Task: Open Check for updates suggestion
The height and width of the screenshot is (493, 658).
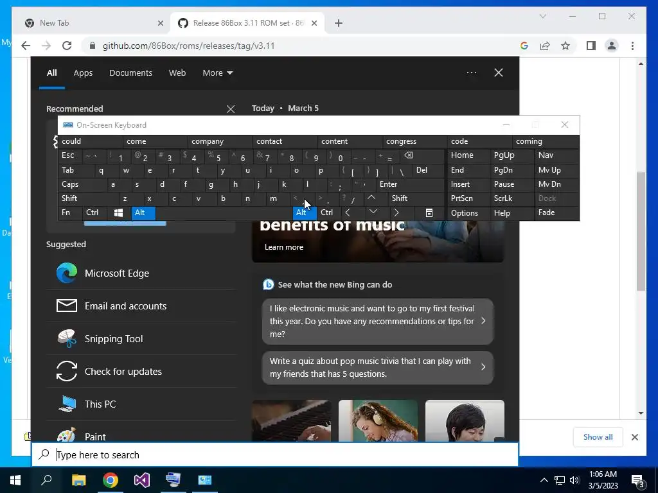Action: click(x=141, y=371)
